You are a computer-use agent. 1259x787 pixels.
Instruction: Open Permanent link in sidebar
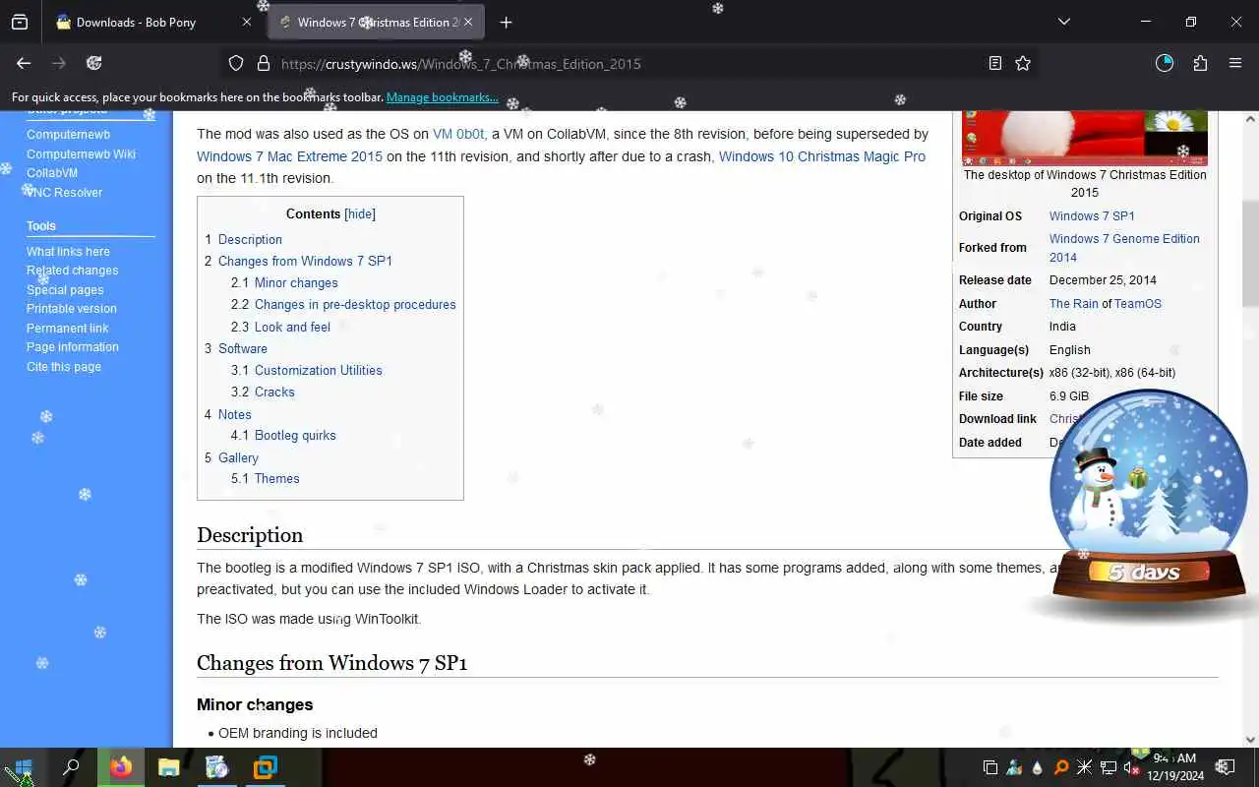pos(67,329)
